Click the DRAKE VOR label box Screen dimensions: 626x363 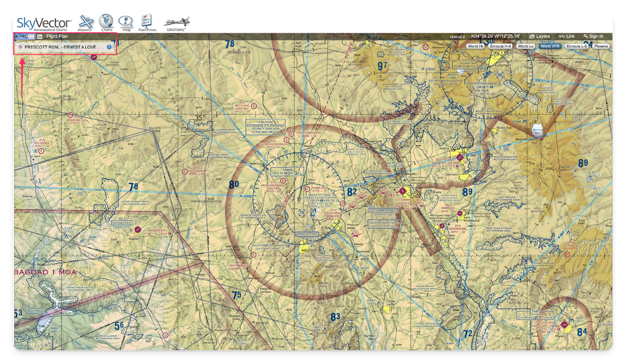[287, 172]
